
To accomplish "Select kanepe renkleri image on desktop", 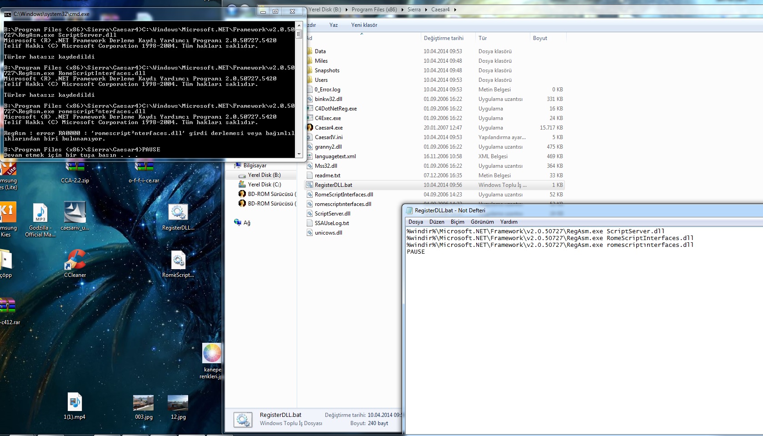I will click(212, 361).
